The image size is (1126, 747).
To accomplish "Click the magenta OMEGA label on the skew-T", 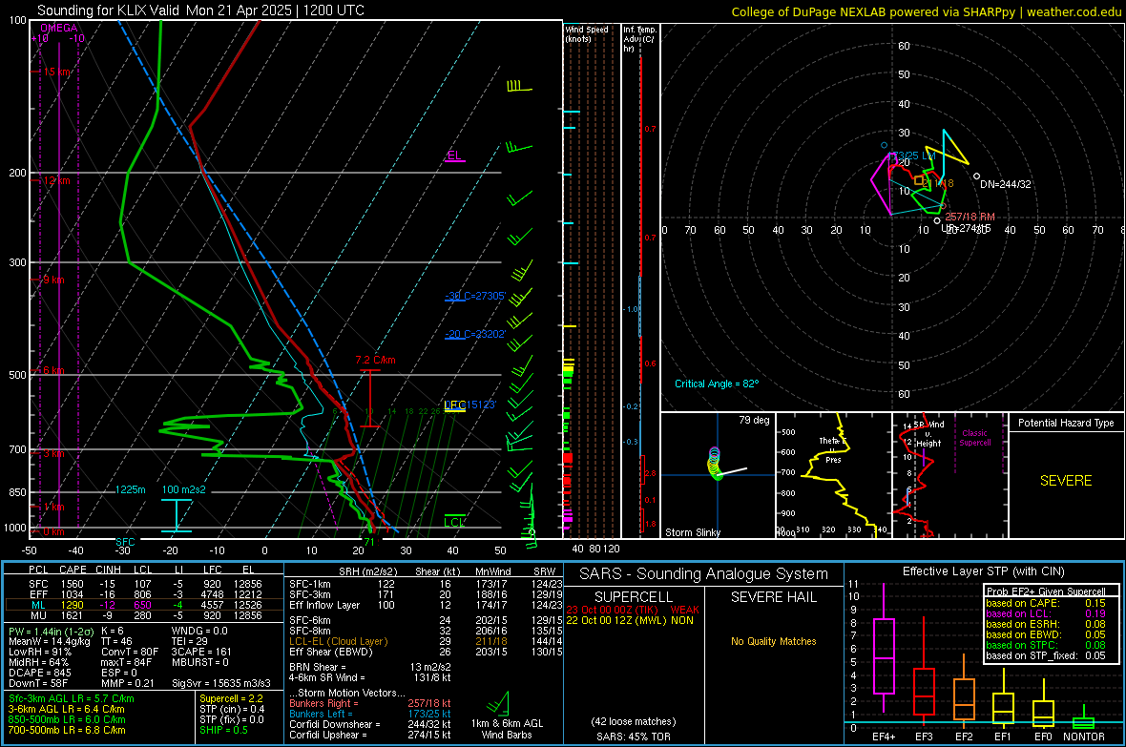I will coord(59,28).
